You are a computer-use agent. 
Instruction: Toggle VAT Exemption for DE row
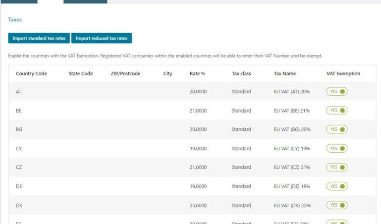337,186
